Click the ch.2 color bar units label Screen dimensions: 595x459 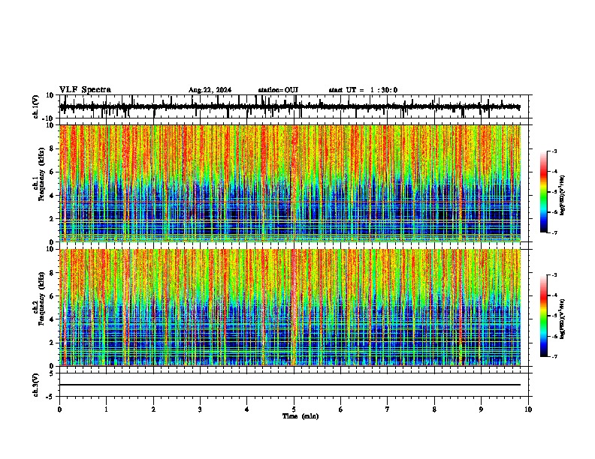click(x=563, y=319)
